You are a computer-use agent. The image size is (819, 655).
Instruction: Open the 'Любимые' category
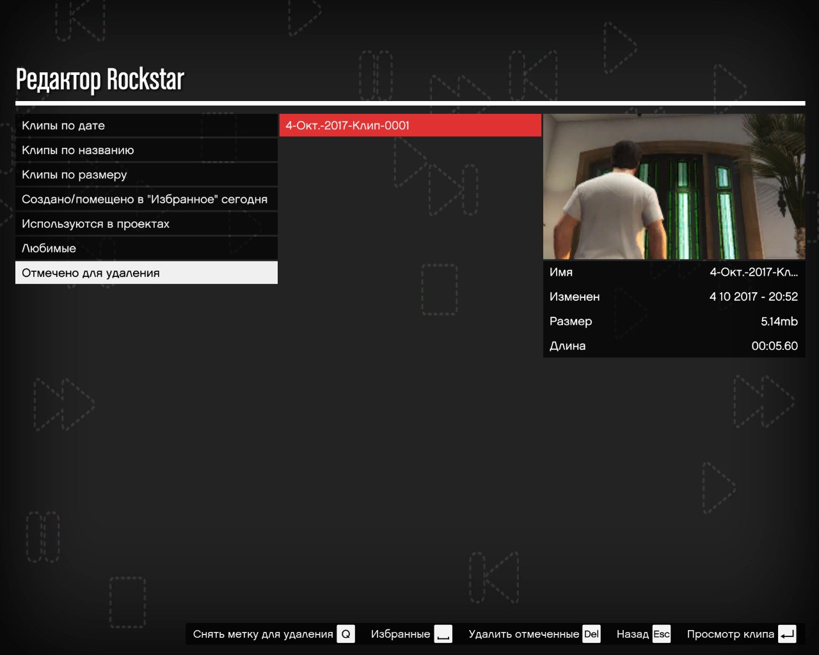pos(147,248)
